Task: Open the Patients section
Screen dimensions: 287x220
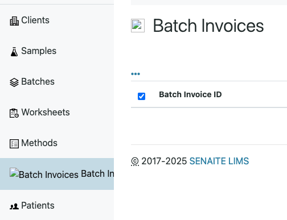Action: (x=38, y=205)
